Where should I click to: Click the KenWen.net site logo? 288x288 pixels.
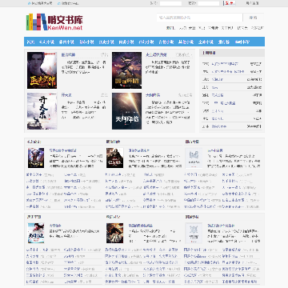click(54, 22)
